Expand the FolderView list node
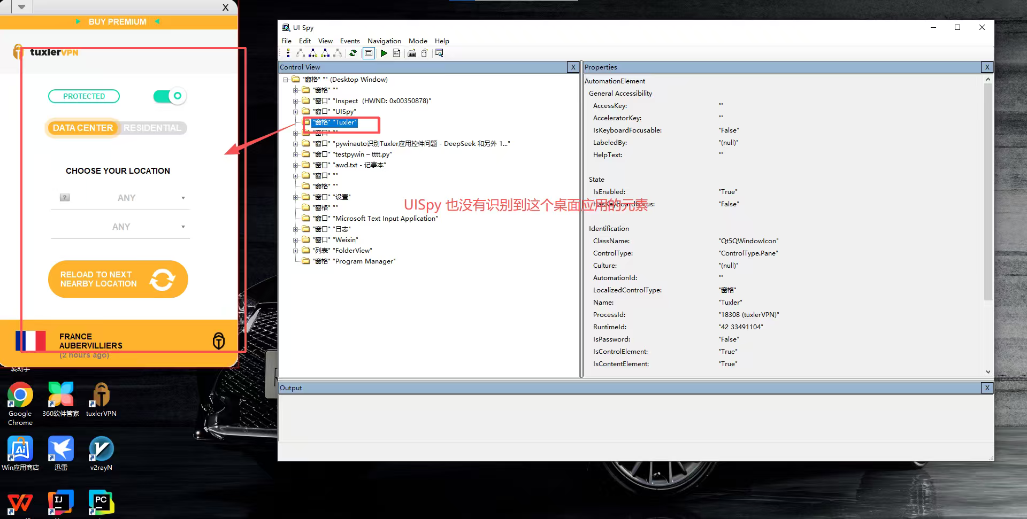1027x519 pixels. pos(296,251)
